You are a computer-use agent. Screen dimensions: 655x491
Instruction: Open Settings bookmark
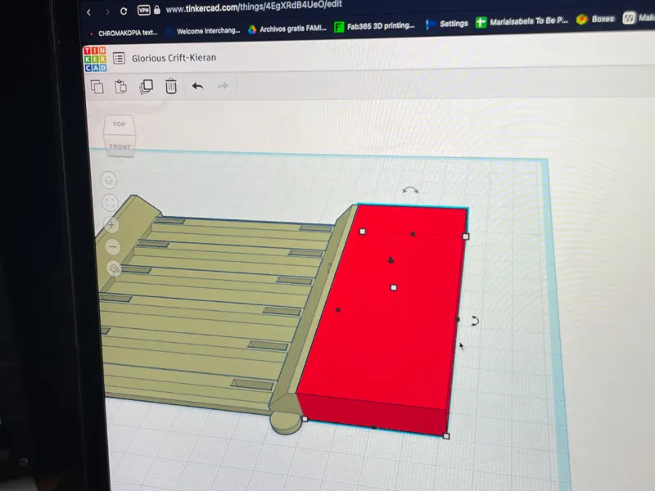point(446,24)
